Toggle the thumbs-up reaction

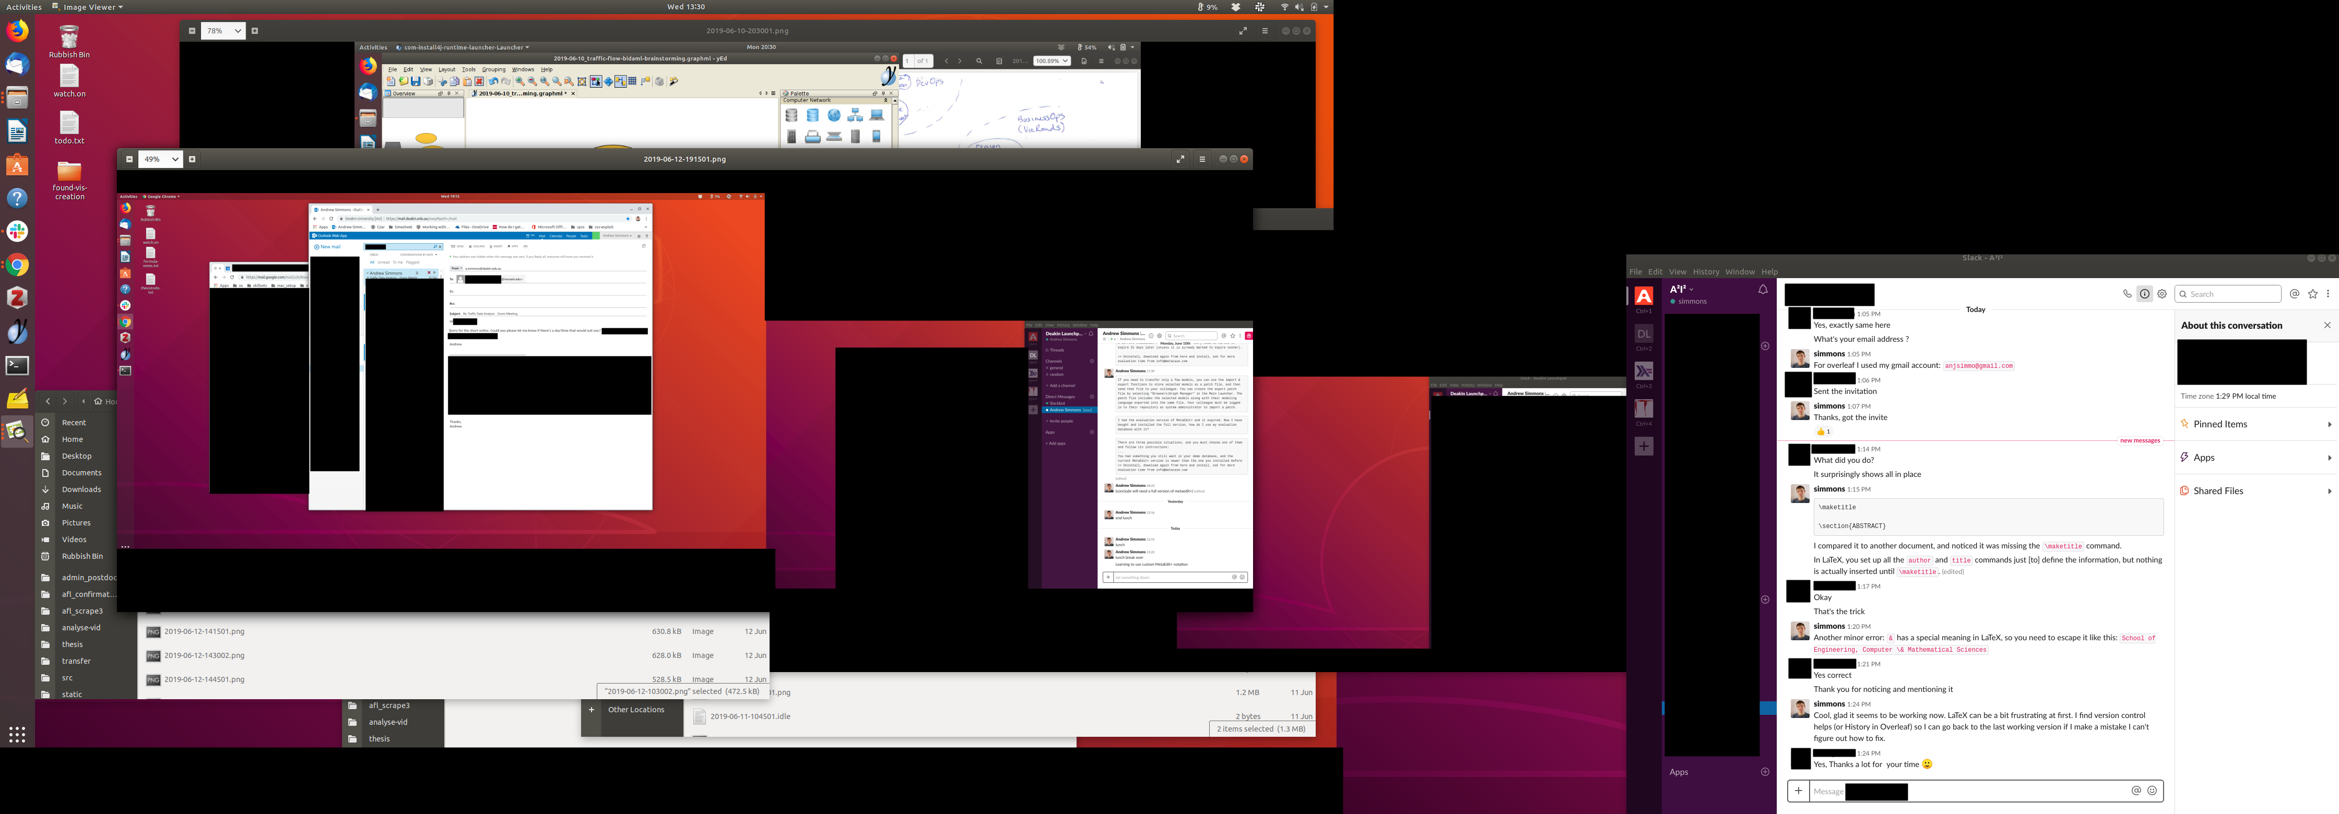1823,432
